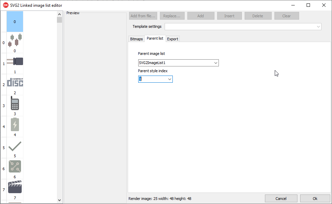Image resolution: width=332 pixels, height=204 pixels.
Task: Select the mobile phone icon
Action: [15, 103]
